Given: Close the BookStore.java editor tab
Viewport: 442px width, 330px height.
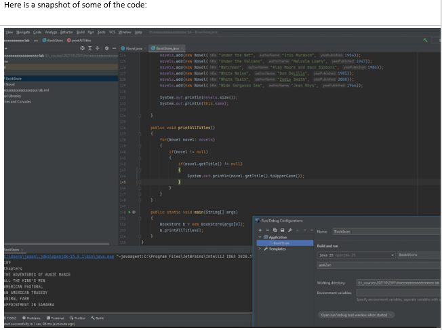Looking at the screenshot, I should pos(182,49).
